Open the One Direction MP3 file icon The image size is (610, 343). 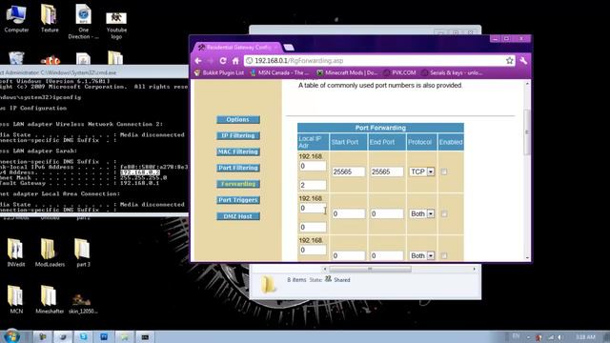pyautogui.click(x=83, y=22)
